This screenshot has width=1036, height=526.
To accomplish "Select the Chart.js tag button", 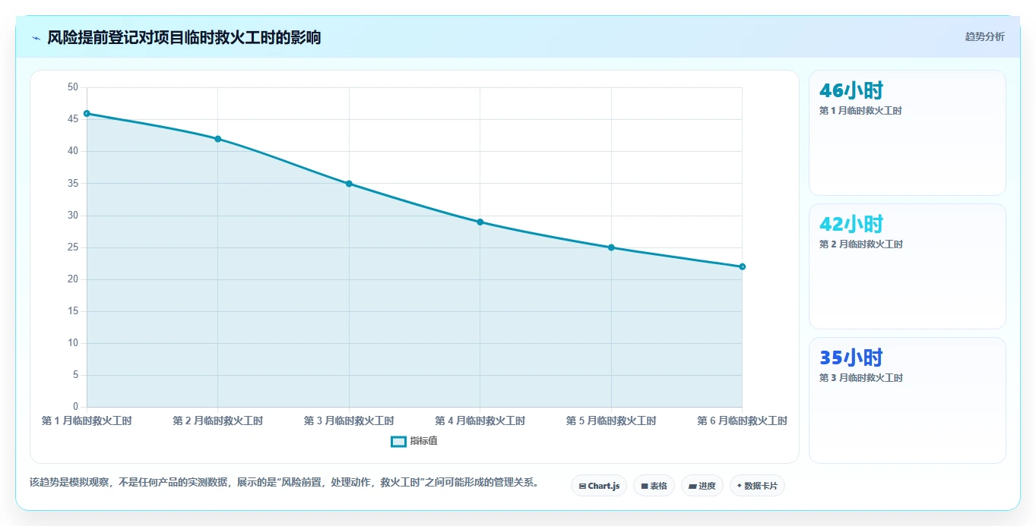I will [x=599, y=486].
